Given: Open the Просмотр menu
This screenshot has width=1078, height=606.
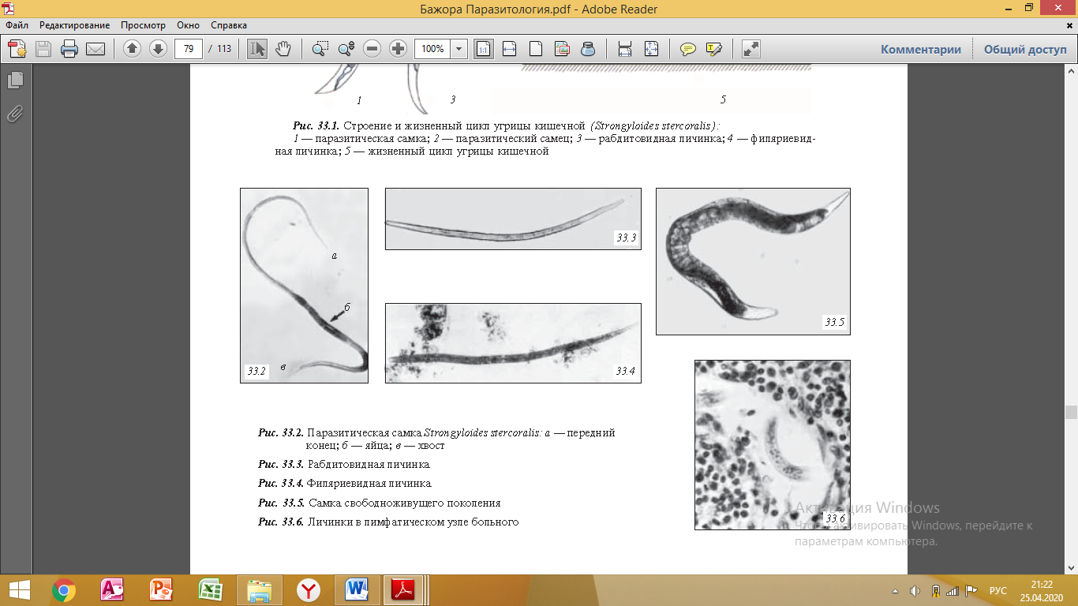Looking at the screenshot, I should 143,25.
